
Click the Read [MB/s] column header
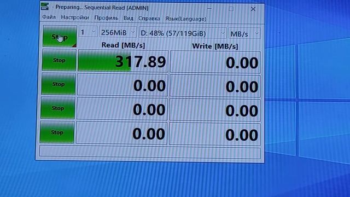pyautogui.click(x=123, y=45)
